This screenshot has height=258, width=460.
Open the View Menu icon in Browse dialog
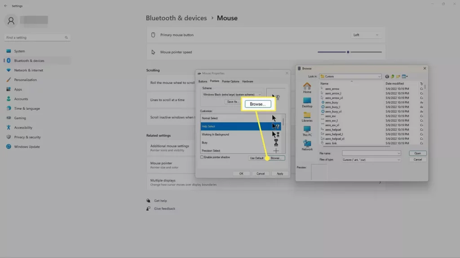click(405, 77)
